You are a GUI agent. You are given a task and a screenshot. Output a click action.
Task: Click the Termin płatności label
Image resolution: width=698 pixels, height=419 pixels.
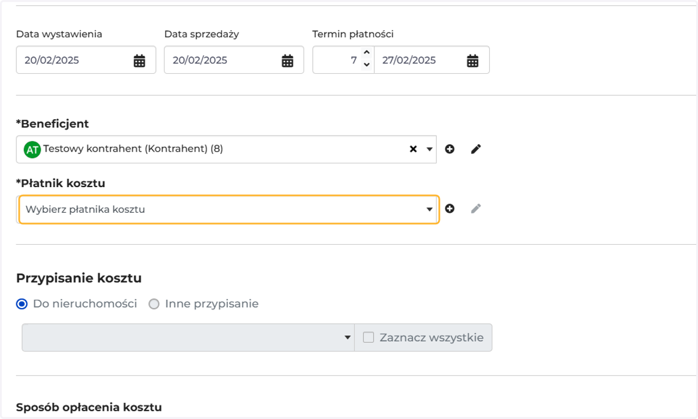(x=353, y=34)
